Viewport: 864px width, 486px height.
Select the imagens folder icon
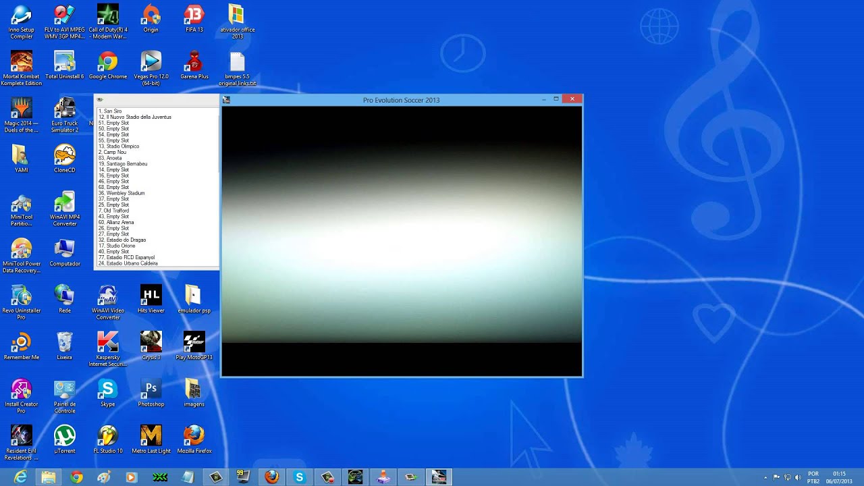tap(194, 392)
